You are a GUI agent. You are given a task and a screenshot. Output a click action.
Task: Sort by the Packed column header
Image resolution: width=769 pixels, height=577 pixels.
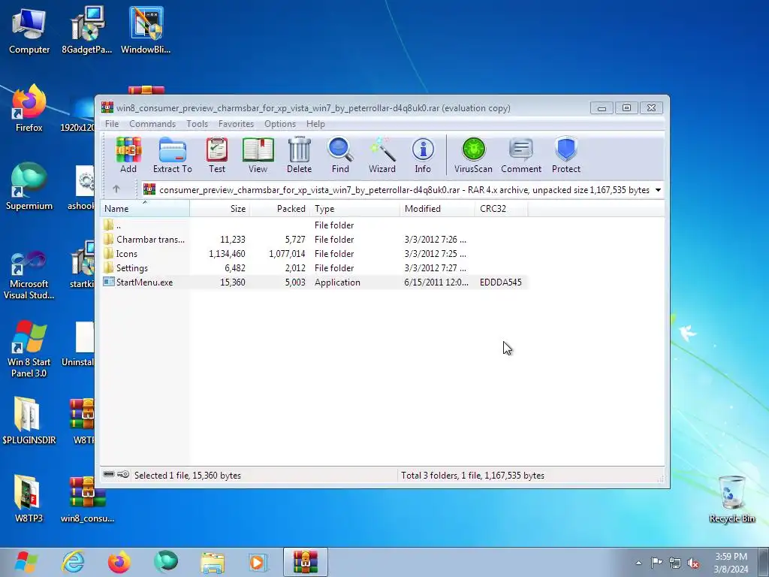pos(280,209)
